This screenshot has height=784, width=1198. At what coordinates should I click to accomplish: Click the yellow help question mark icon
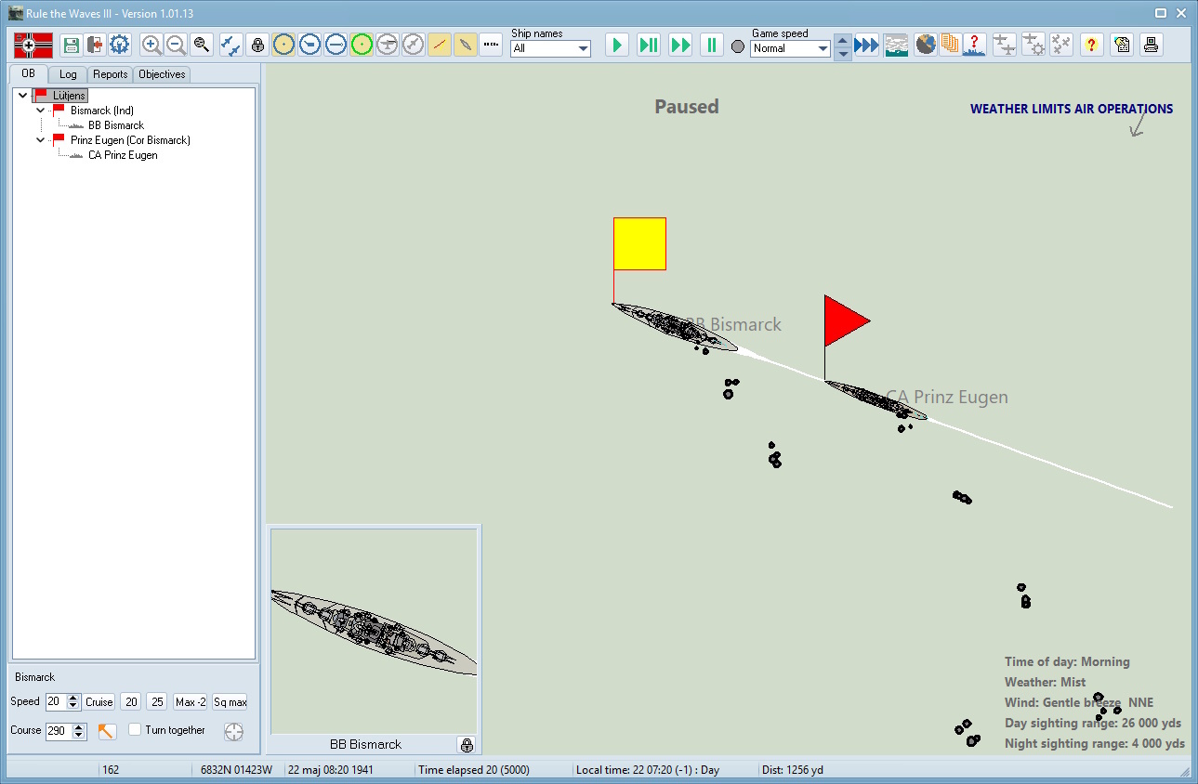[1091, 45]
